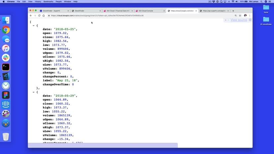
Task: Click the View source link
Action: coord(239,20)
